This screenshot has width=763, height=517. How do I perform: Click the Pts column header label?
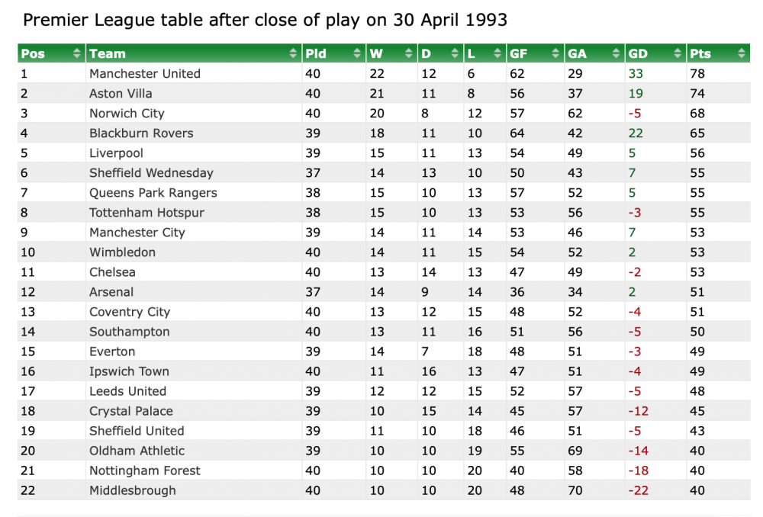(700, 53)
